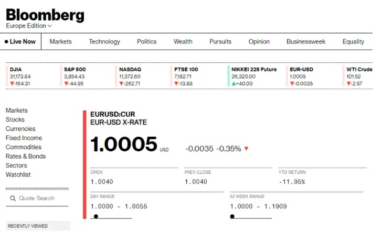Click the 52 Week Range slider marker
Viewport: 382px width, 232px height.
[x=232, y=216]
